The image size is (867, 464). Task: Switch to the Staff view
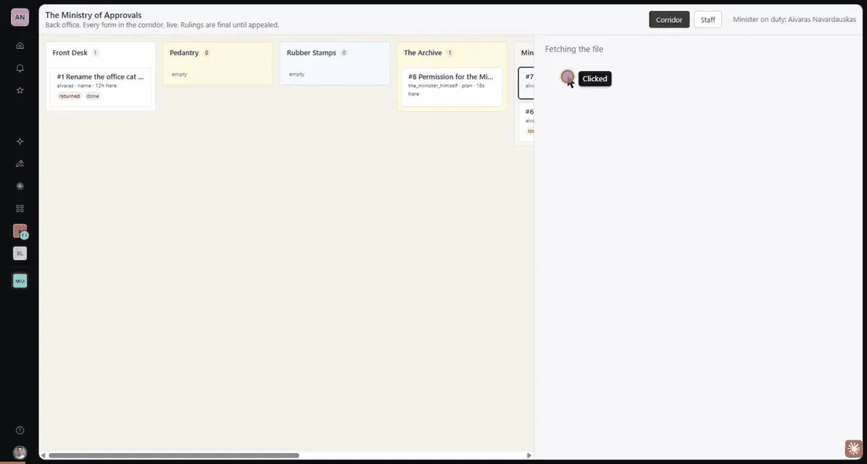point(708,20)
